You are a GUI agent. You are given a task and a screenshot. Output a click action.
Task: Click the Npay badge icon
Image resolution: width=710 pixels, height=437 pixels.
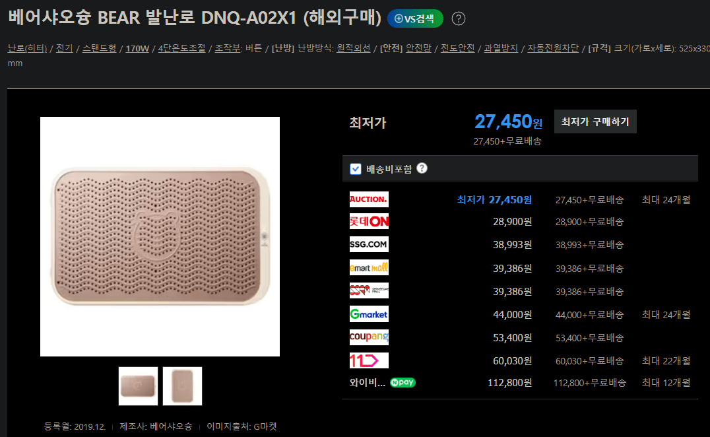403,383
